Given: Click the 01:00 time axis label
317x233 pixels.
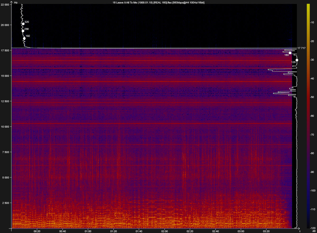Looking at the screenshot, I should pyautogui.click(x=88, y=231).
